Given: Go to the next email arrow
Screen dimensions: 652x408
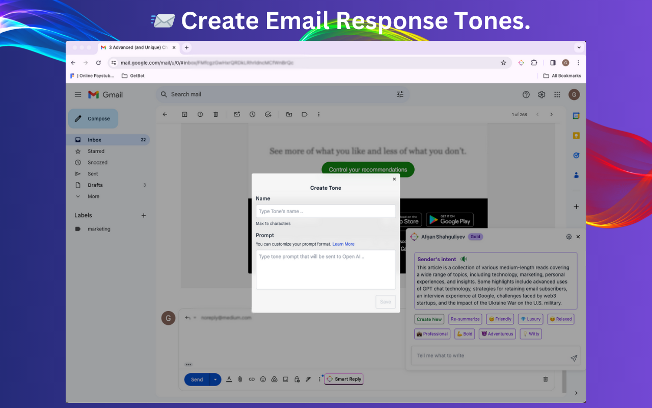Looking at the screenshot, I should pos(551,114).
